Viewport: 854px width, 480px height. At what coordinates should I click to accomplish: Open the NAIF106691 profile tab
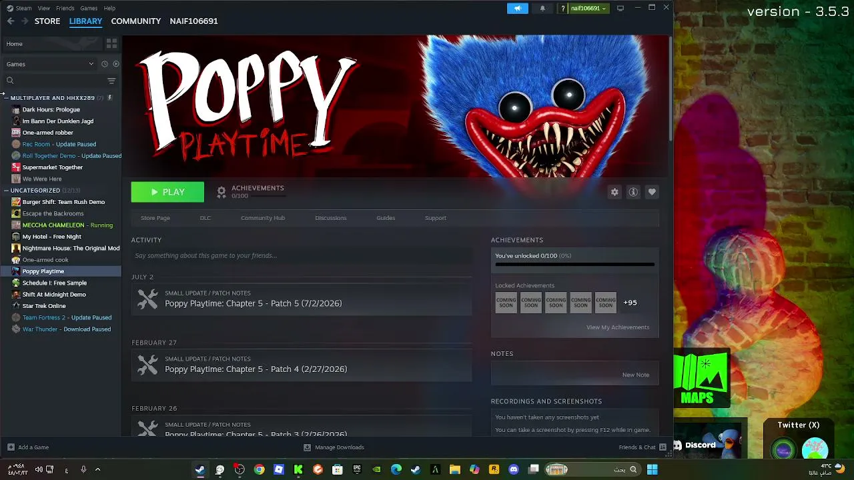pyautogui.click(x=194, y=21)
